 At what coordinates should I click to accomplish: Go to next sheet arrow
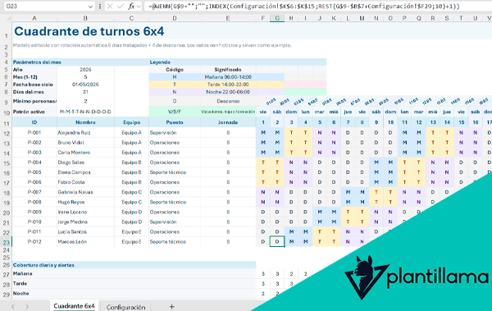(27, 307)
